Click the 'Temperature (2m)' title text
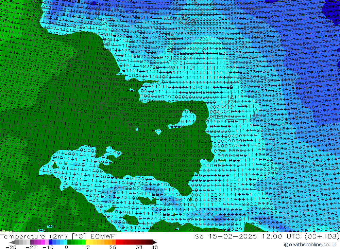Image resolution: width=340 pixels, height=249 pixels. coord(33,236)
